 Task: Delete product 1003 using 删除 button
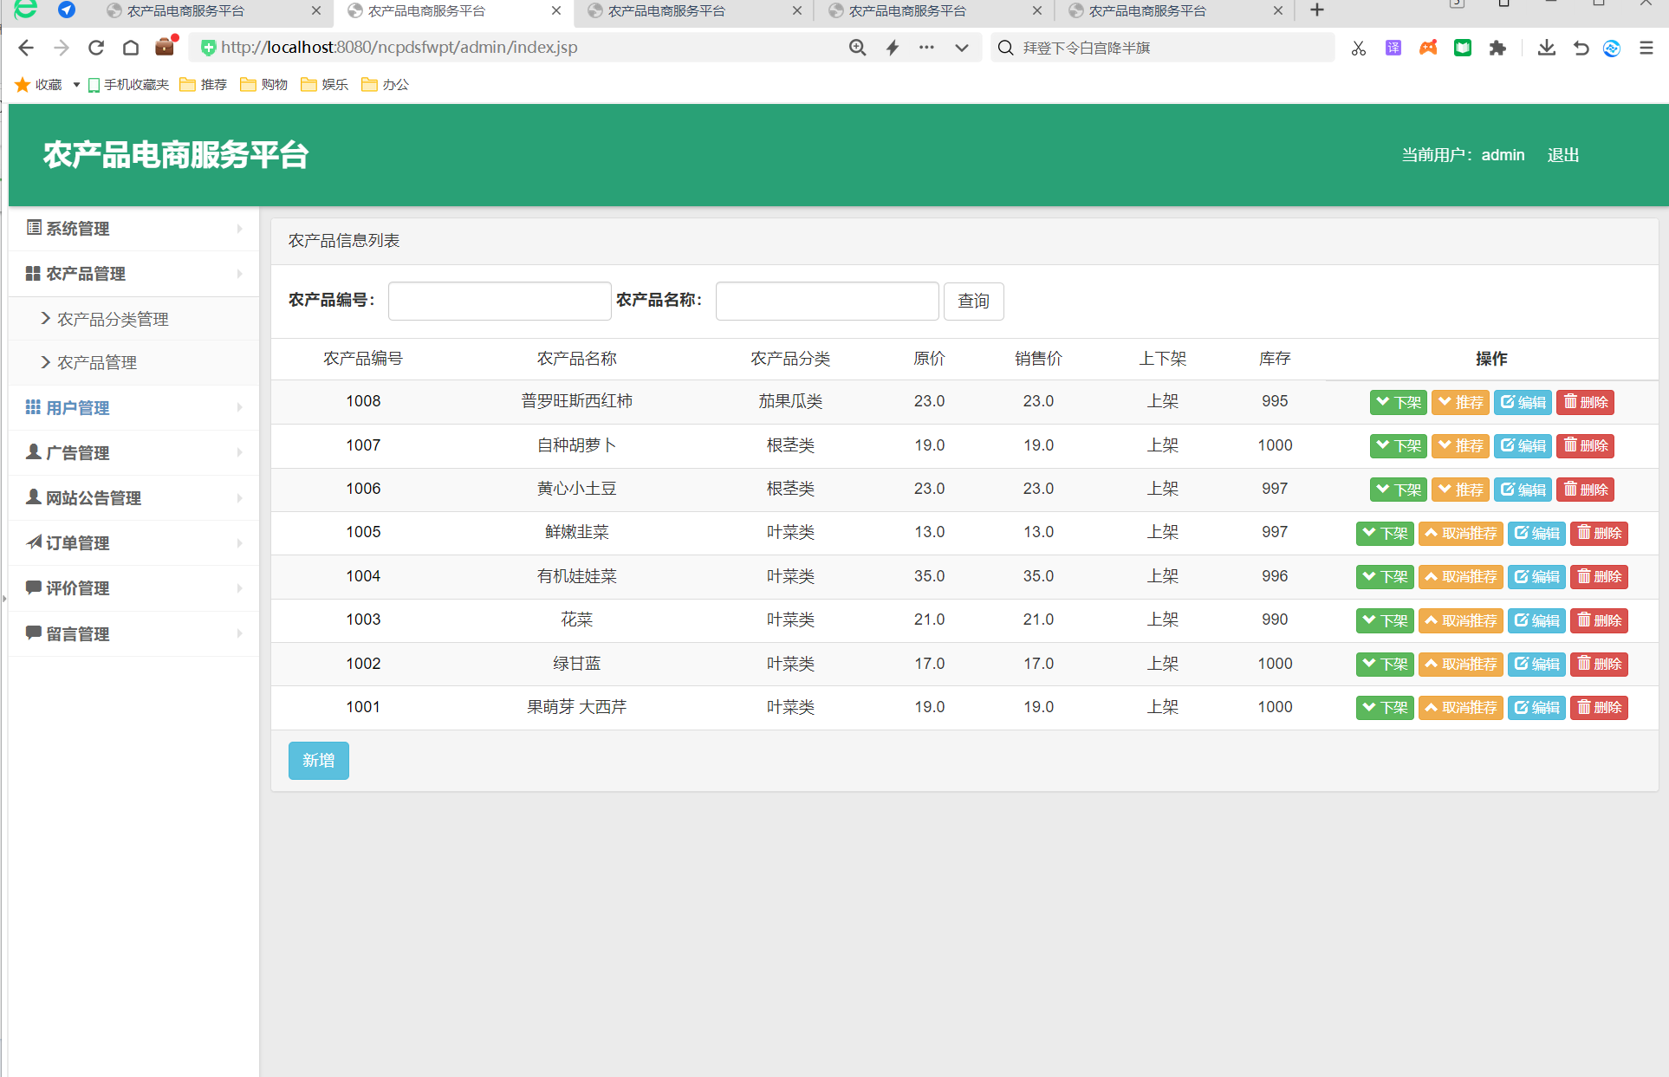tap(1599, 620)
